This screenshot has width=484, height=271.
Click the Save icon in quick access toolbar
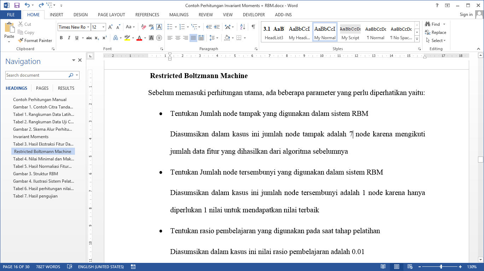click(17, 6)
